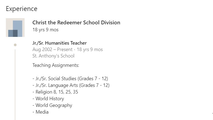The width and height of the screenshot is (213, 120).
Task: Select the World Geography list entry
Action: click(52, 105)
